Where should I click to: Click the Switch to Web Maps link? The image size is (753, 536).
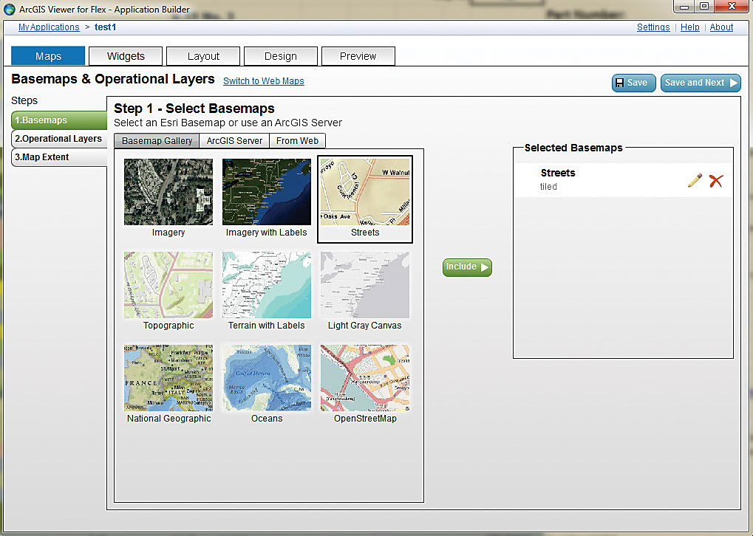[264, 81]
